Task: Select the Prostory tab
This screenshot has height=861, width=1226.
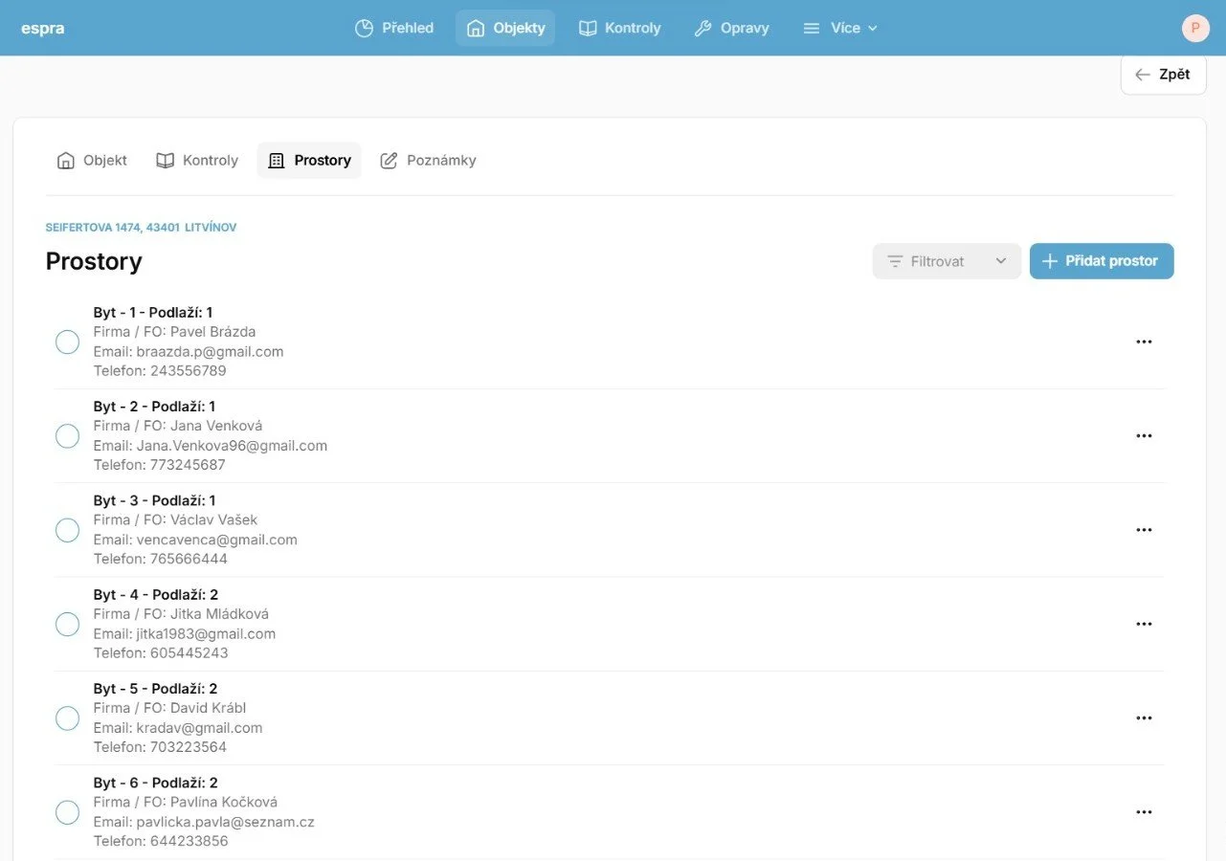Action: [309, 161]
